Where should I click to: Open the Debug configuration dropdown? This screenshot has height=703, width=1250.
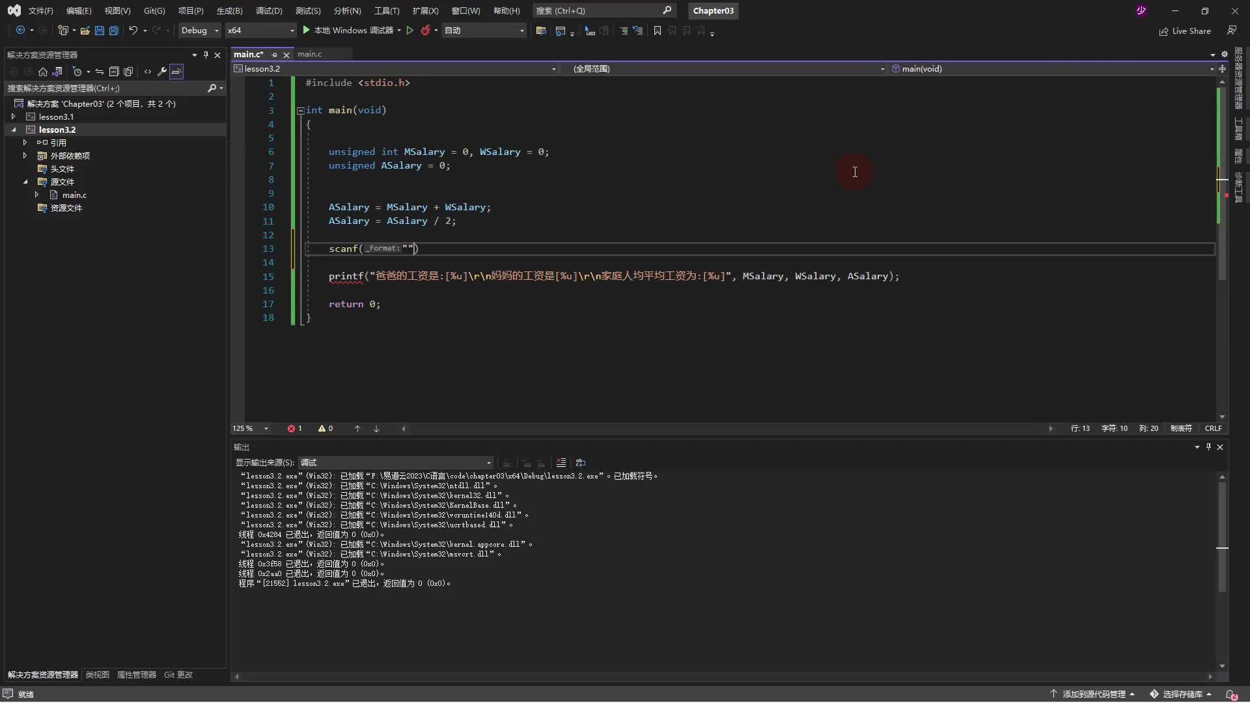click(199, 31)
